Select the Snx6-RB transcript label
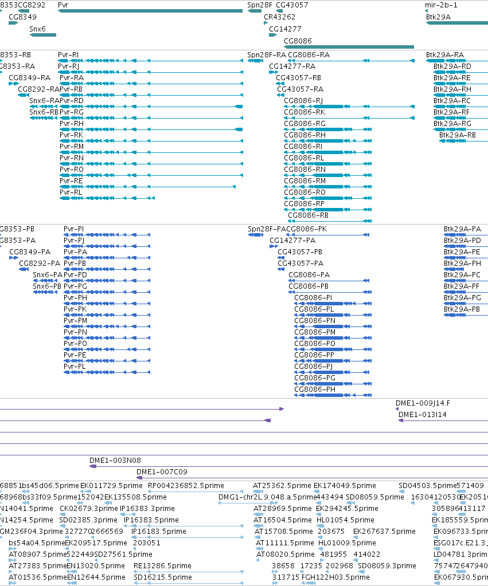This screenshot has width=488, height=586. [x=44, y=112]
